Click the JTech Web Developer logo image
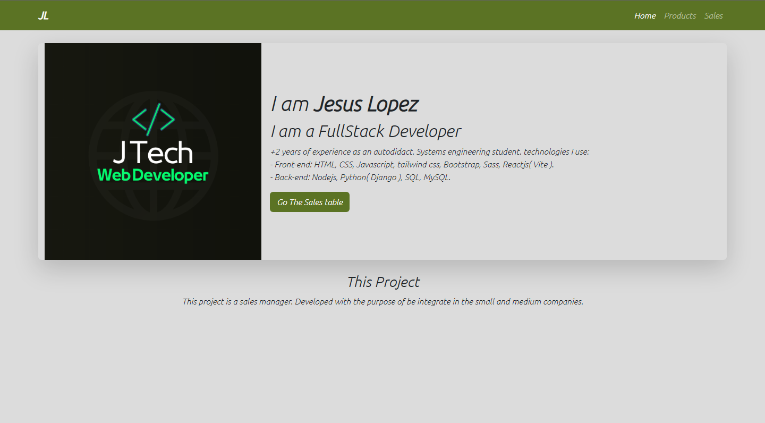The image size is (765, 423). click(x=153, y=151)
